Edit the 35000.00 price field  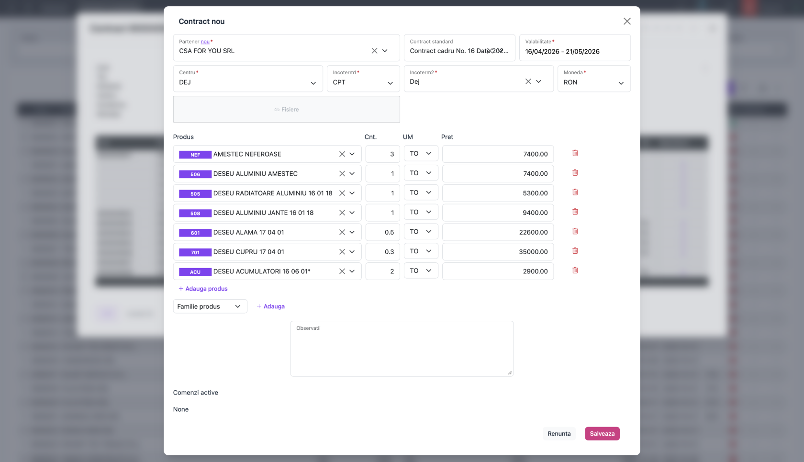pyautogui.click(x=498, y=252)
